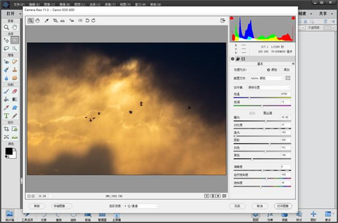Select the Camera Raw Zoom tool
The width and height of the screenshot is (338, 223).
click(x=30, y=20)
